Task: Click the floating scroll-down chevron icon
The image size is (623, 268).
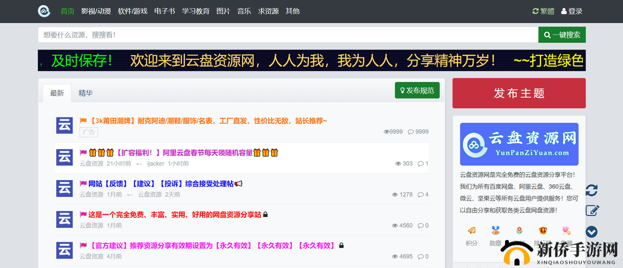Action: [591, 232]
